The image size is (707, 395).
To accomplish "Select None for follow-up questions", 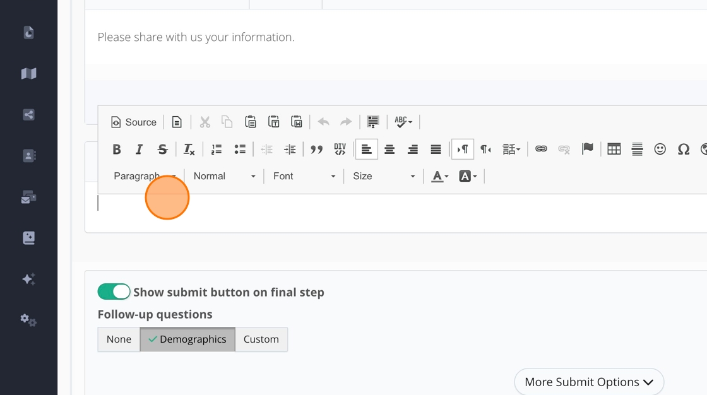I will tap(119, 339).
